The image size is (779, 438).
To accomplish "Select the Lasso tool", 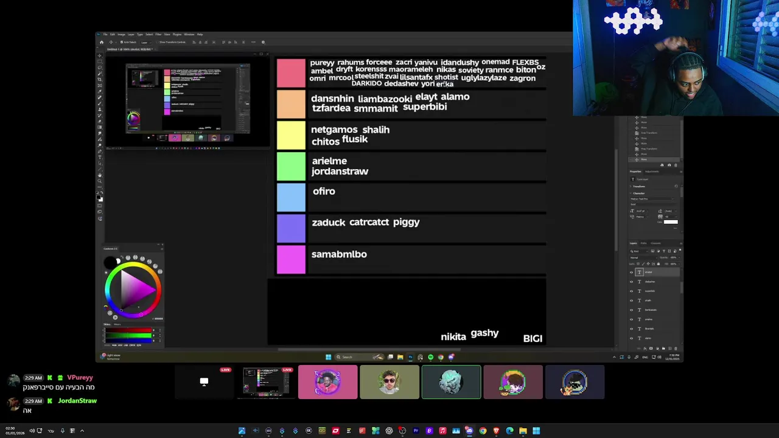I will 100,68.
